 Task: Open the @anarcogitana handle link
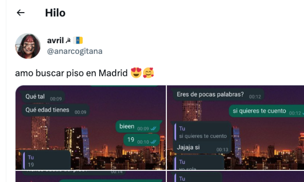pyautogui.click(x=75, y=51)
